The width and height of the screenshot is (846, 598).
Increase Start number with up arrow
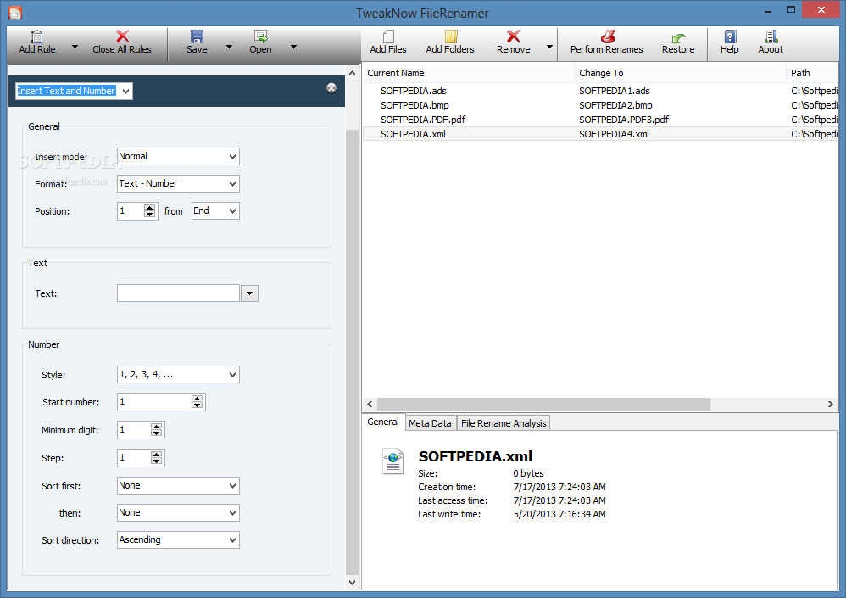coord(197,399)
